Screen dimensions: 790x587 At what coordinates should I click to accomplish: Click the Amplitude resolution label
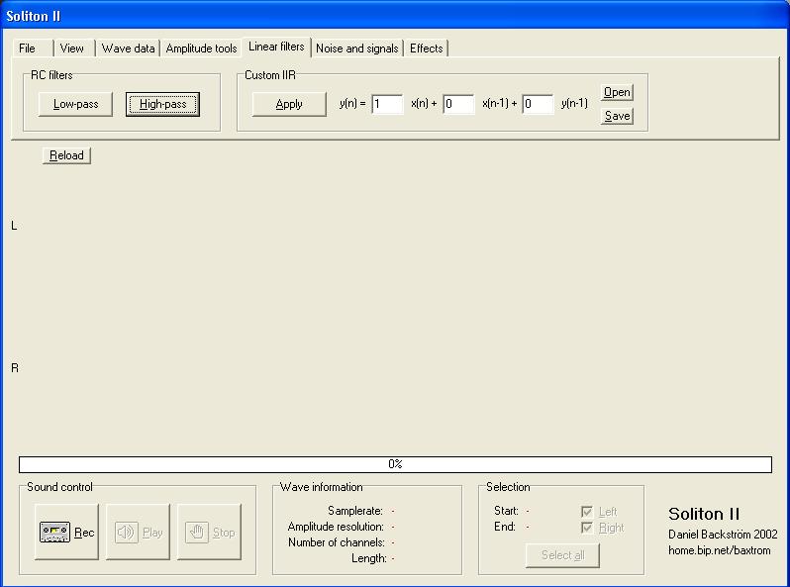pos(336,527)
